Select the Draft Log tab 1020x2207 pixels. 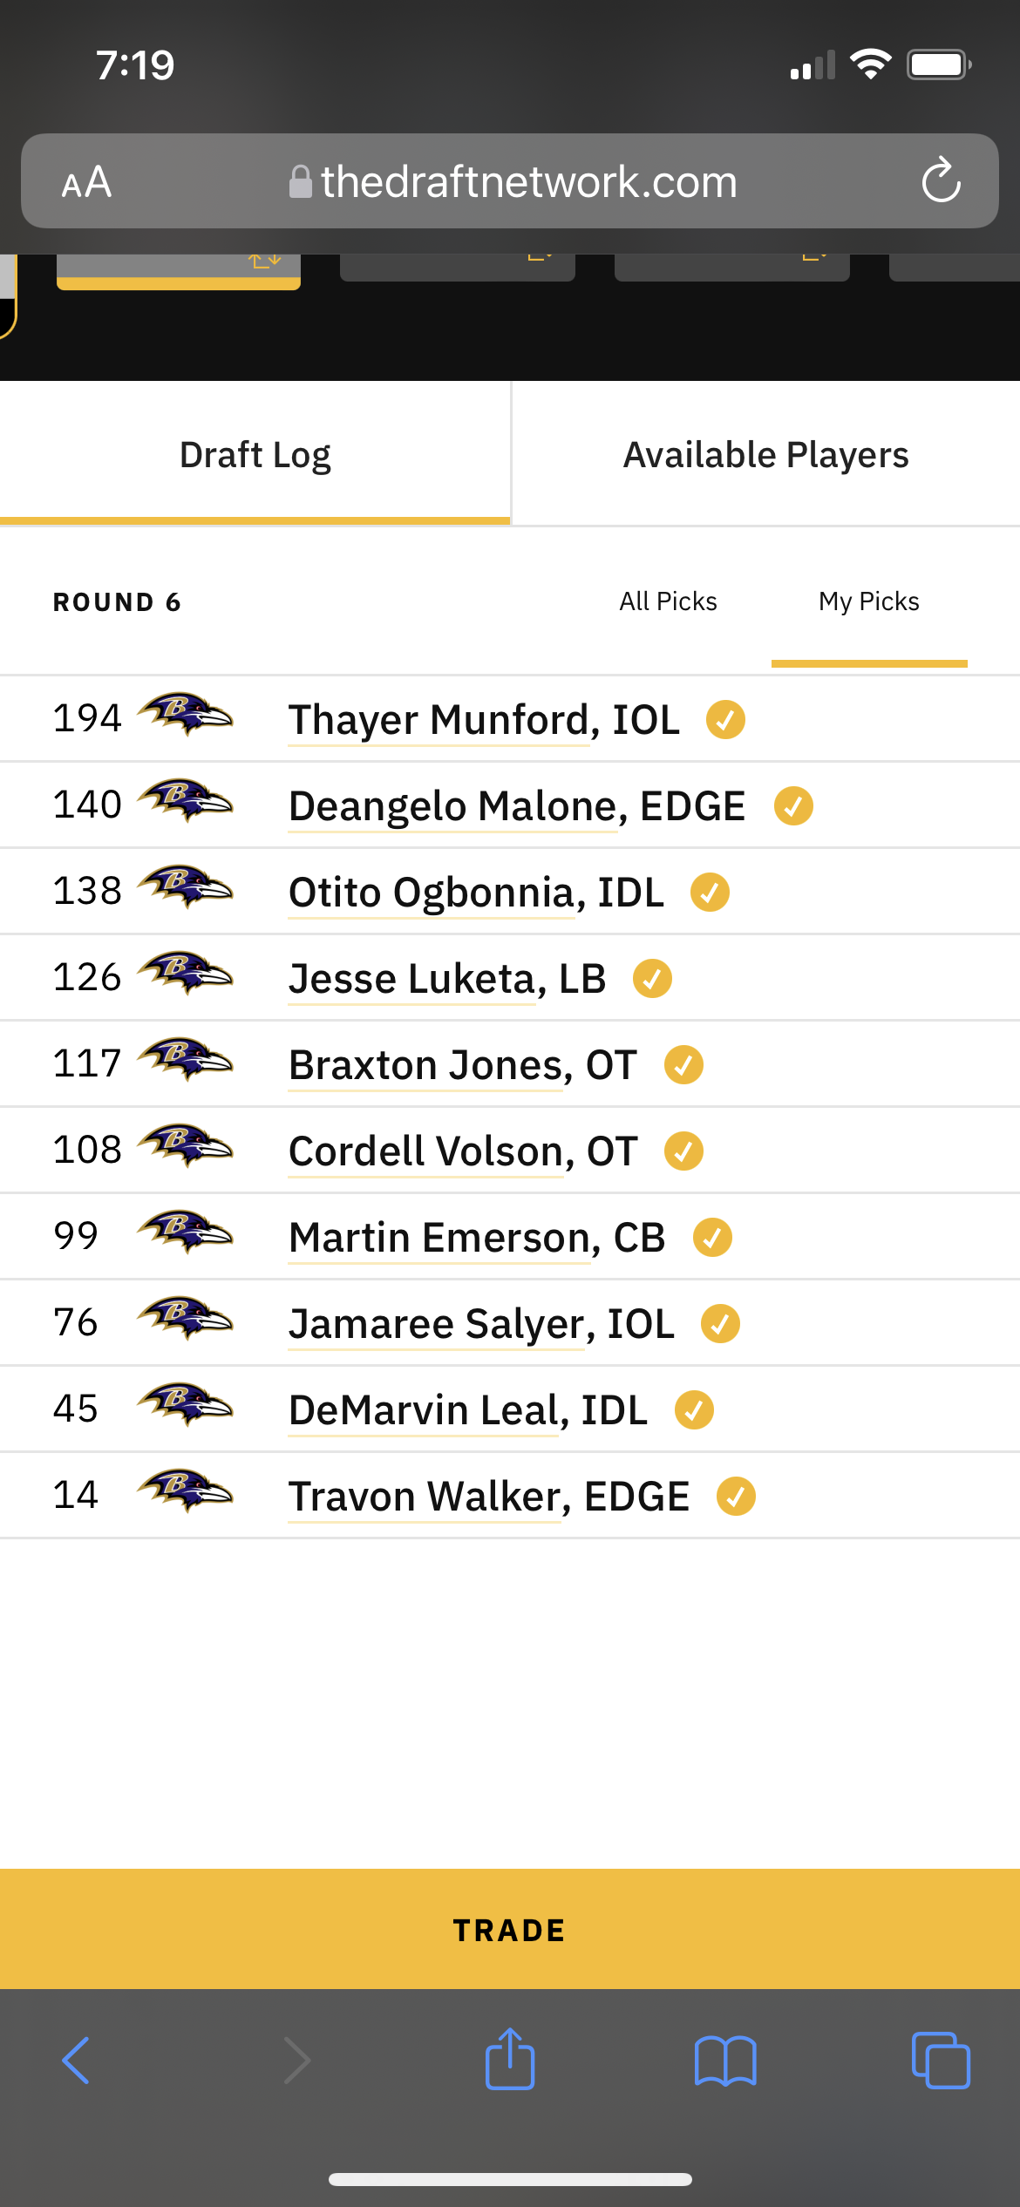tap(255, 454)
